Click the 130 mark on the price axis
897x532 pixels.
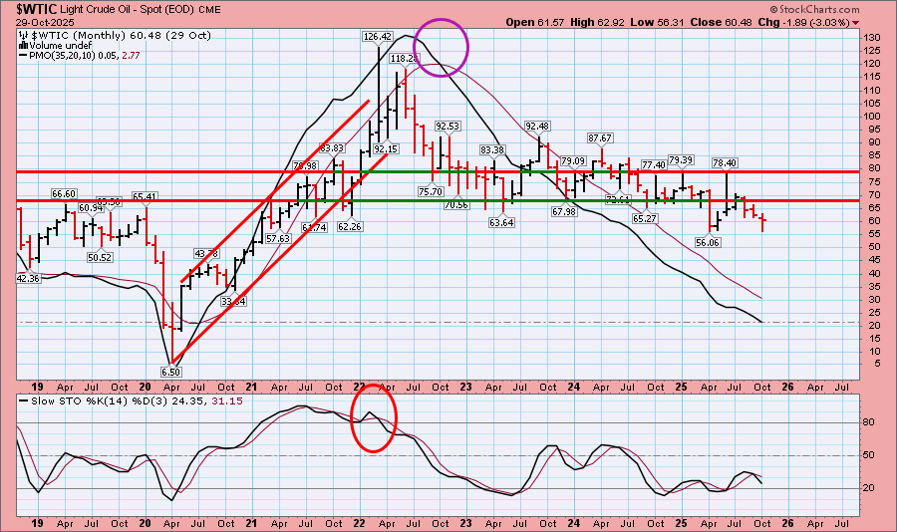[x=870, y=37]
